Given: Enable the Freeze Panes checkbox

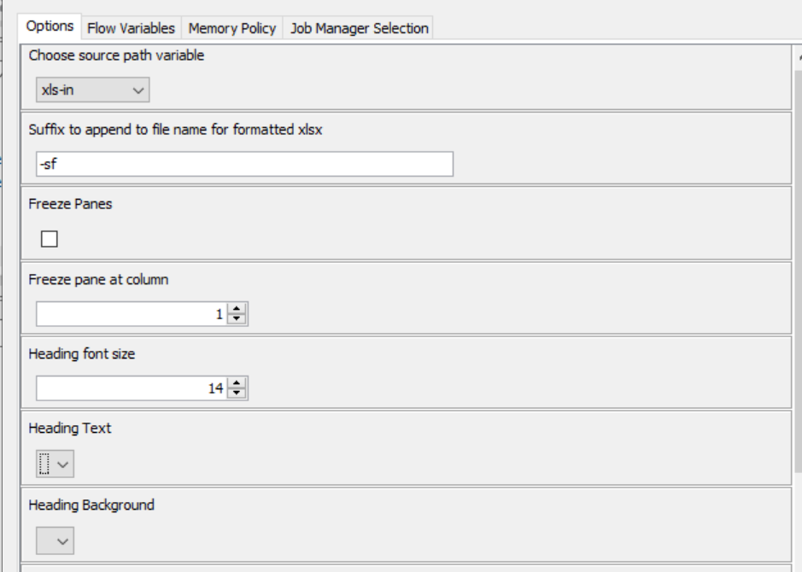Looking at the screenshot, I should tap(49, 239).
